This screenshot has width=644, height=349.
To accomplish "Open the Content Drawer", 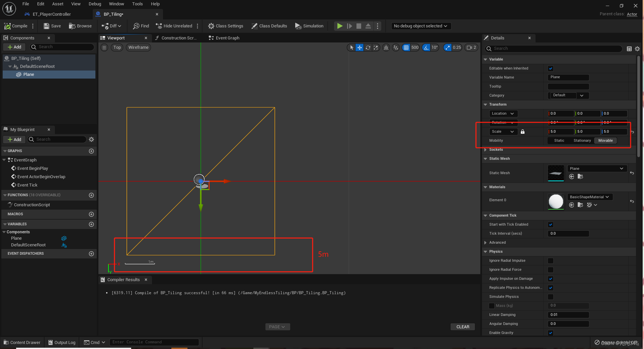I will pos(22,342).
